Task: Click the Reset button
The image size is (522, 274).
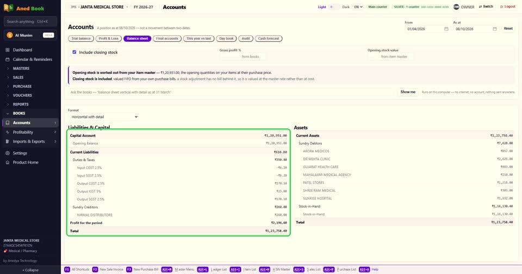Action: click(x=508, y=29)
